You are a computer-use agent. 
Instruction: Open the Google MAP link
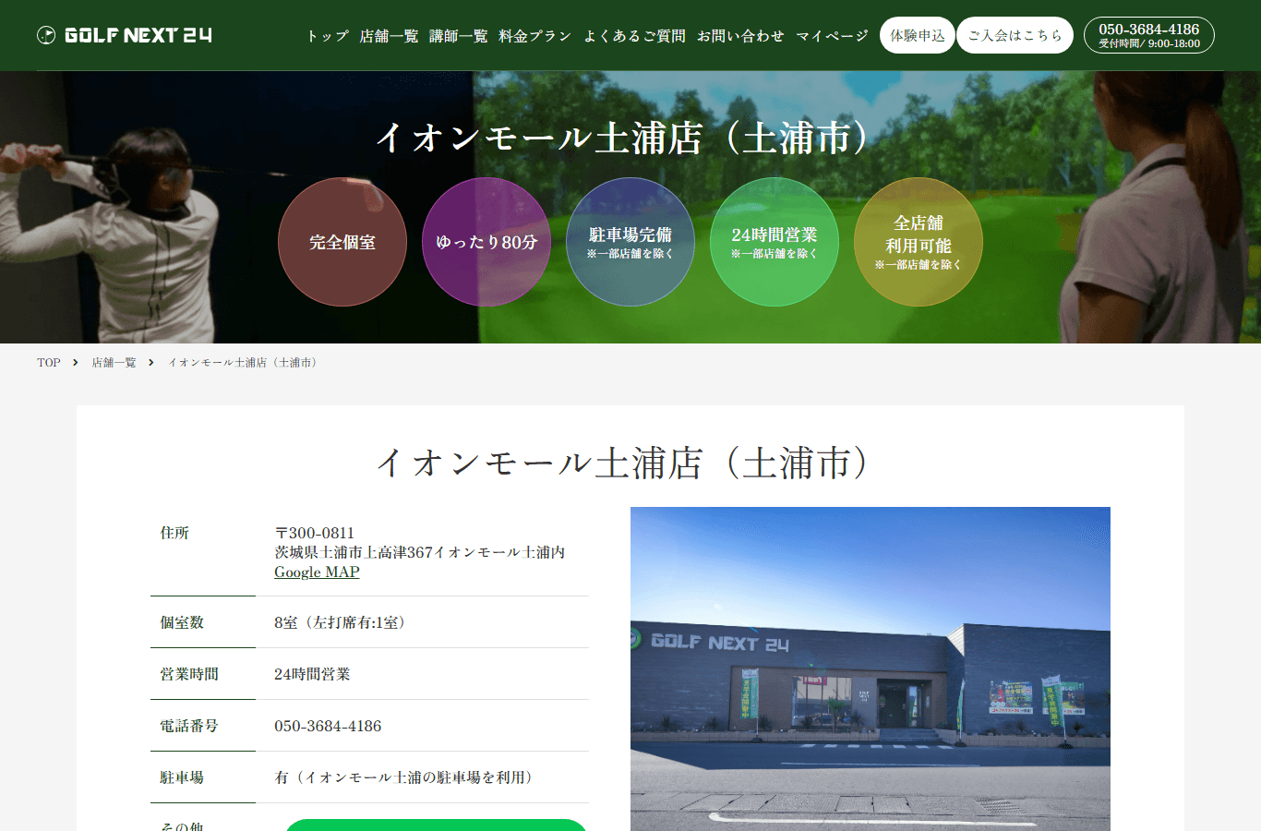pyautogui.click(x=317, y=572)
